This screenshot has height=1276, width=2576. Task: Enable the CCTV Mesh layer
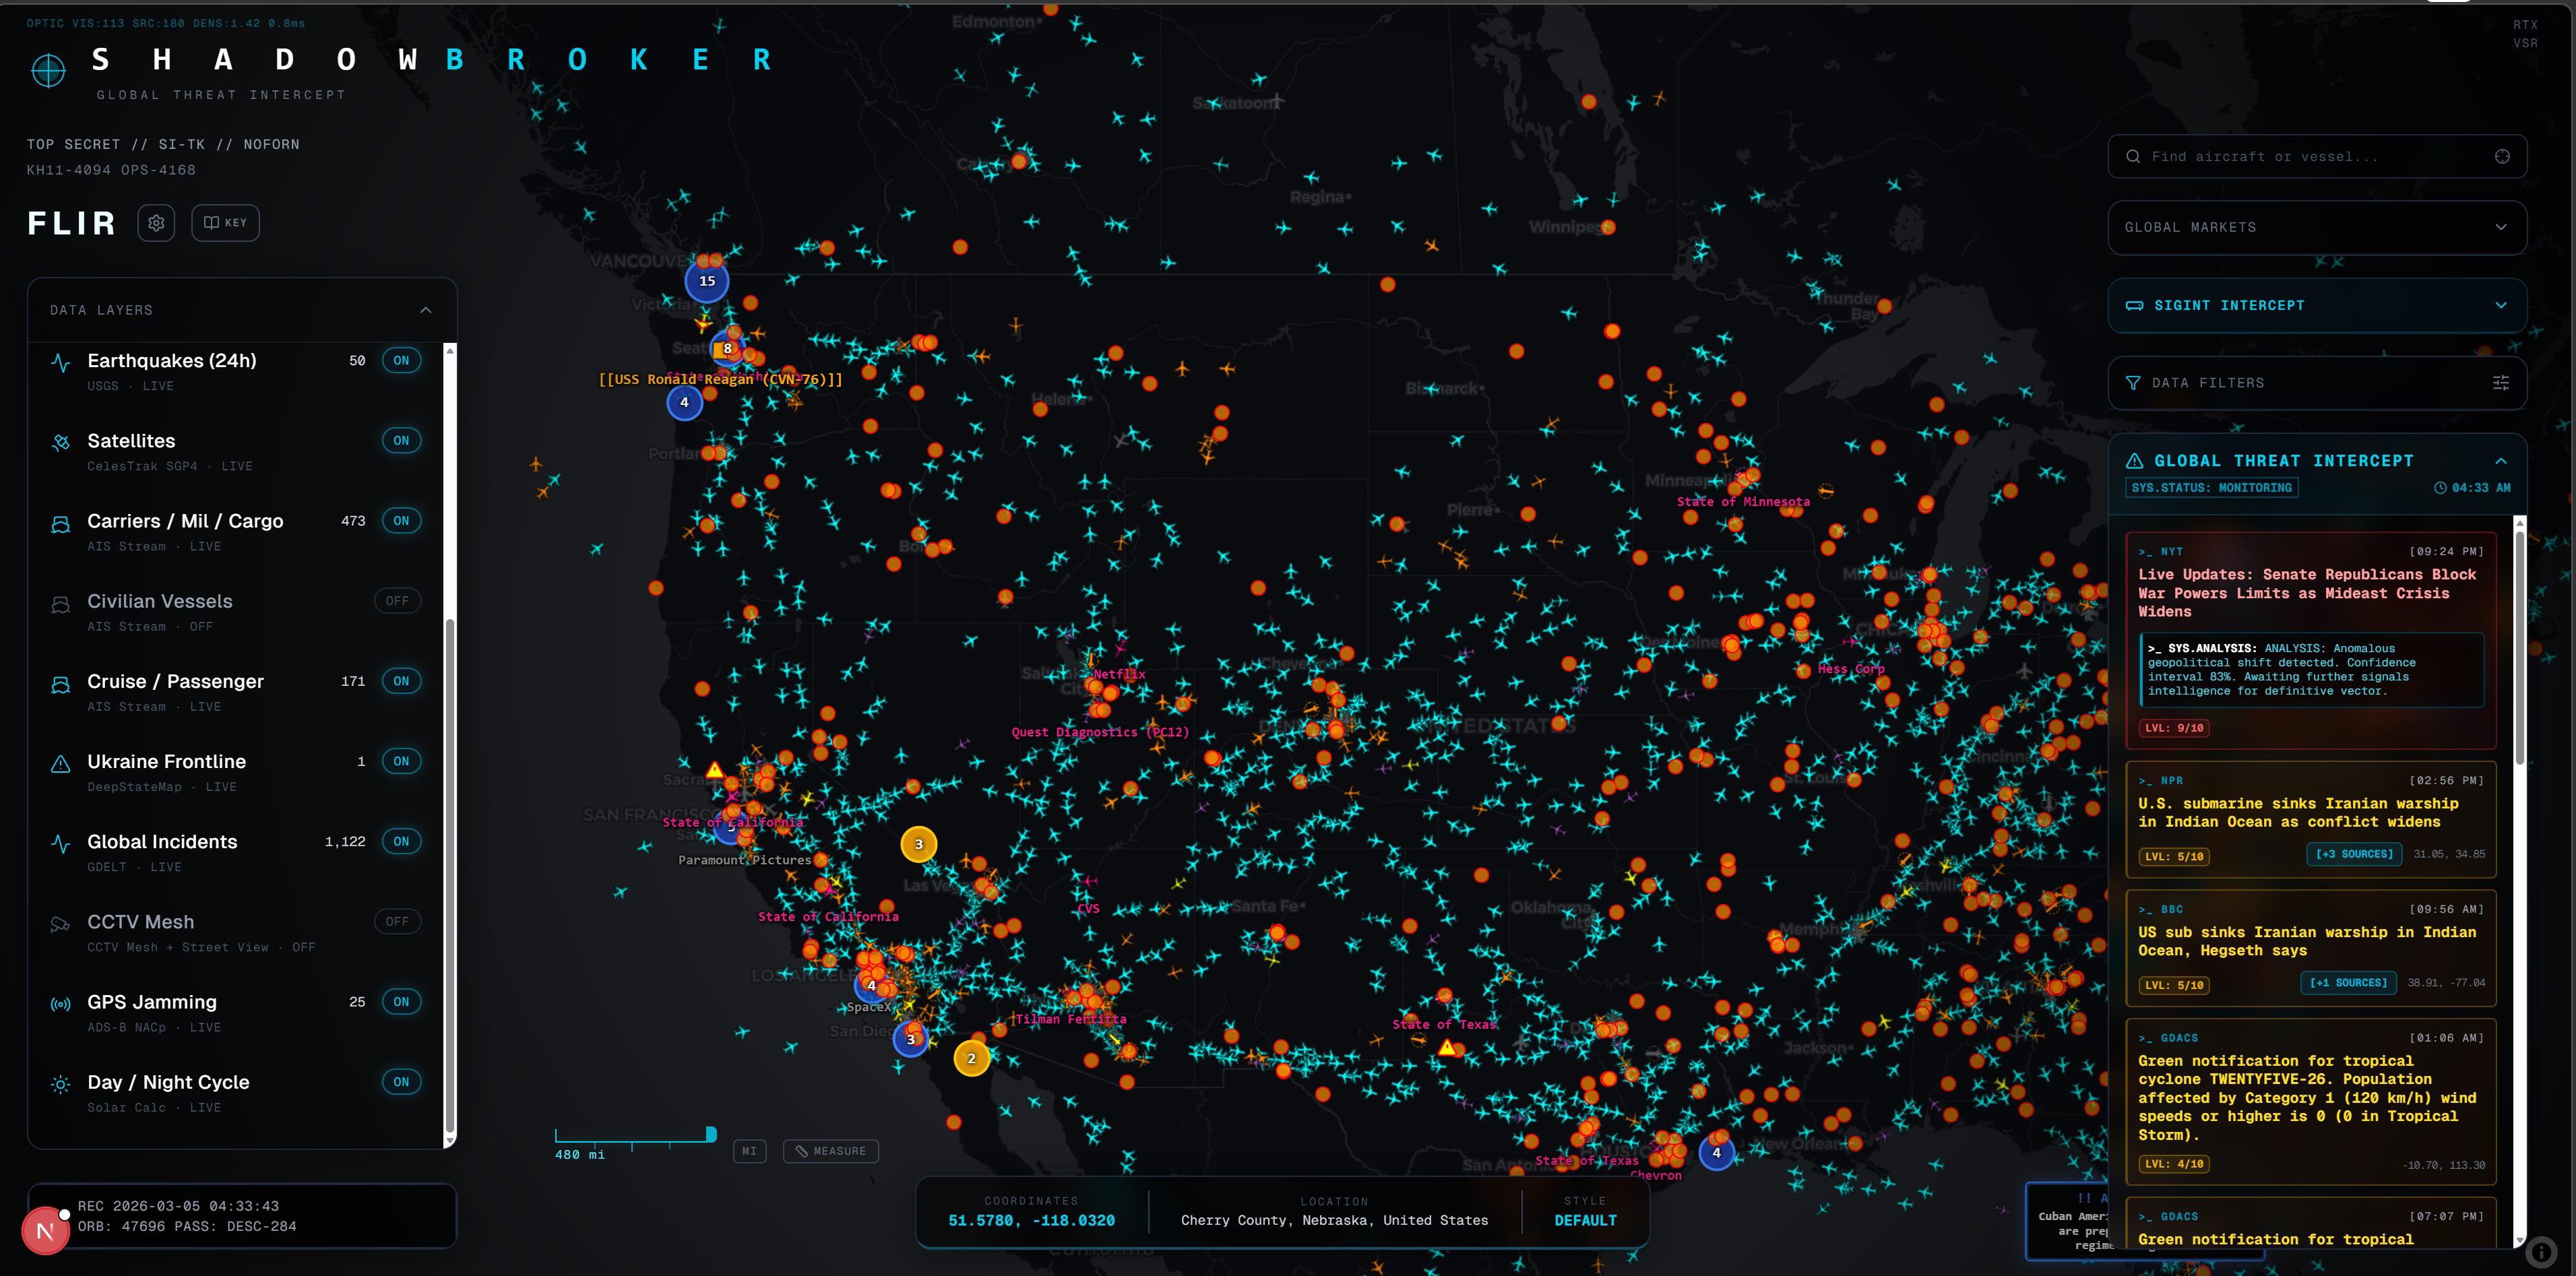click(x=396, y=921)
